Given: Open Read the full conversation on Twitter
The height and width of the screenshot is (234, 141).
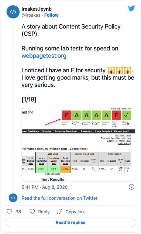Looking at the screenshot, I should 60,198.
